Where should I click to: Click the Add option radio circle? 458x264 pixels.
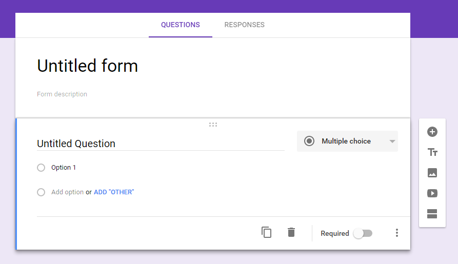[41, 192]
